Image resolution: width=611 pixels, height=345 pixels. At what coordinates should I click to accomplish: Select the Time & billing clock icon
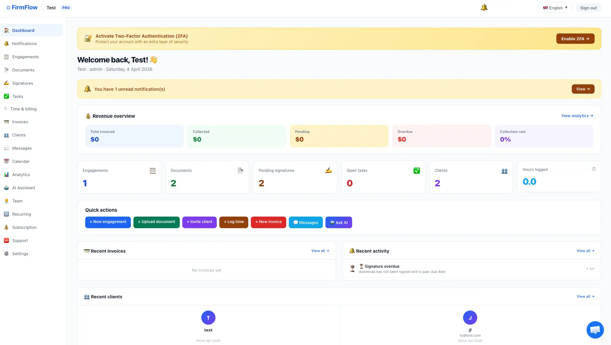[6, 109]
